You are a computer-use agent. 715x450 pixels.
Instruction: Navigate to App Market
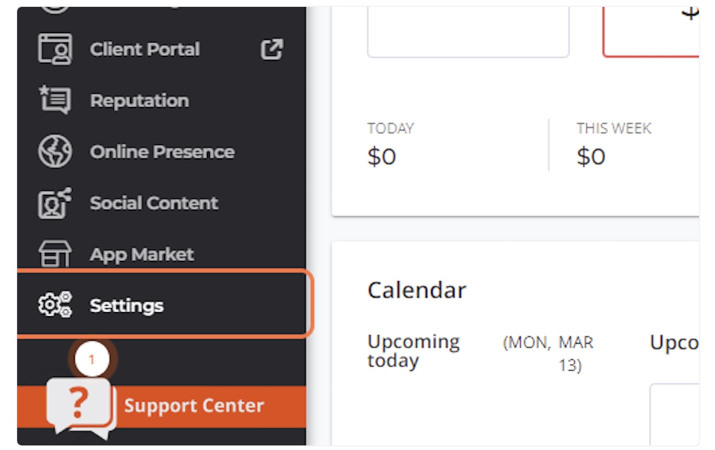click(142, 255)
